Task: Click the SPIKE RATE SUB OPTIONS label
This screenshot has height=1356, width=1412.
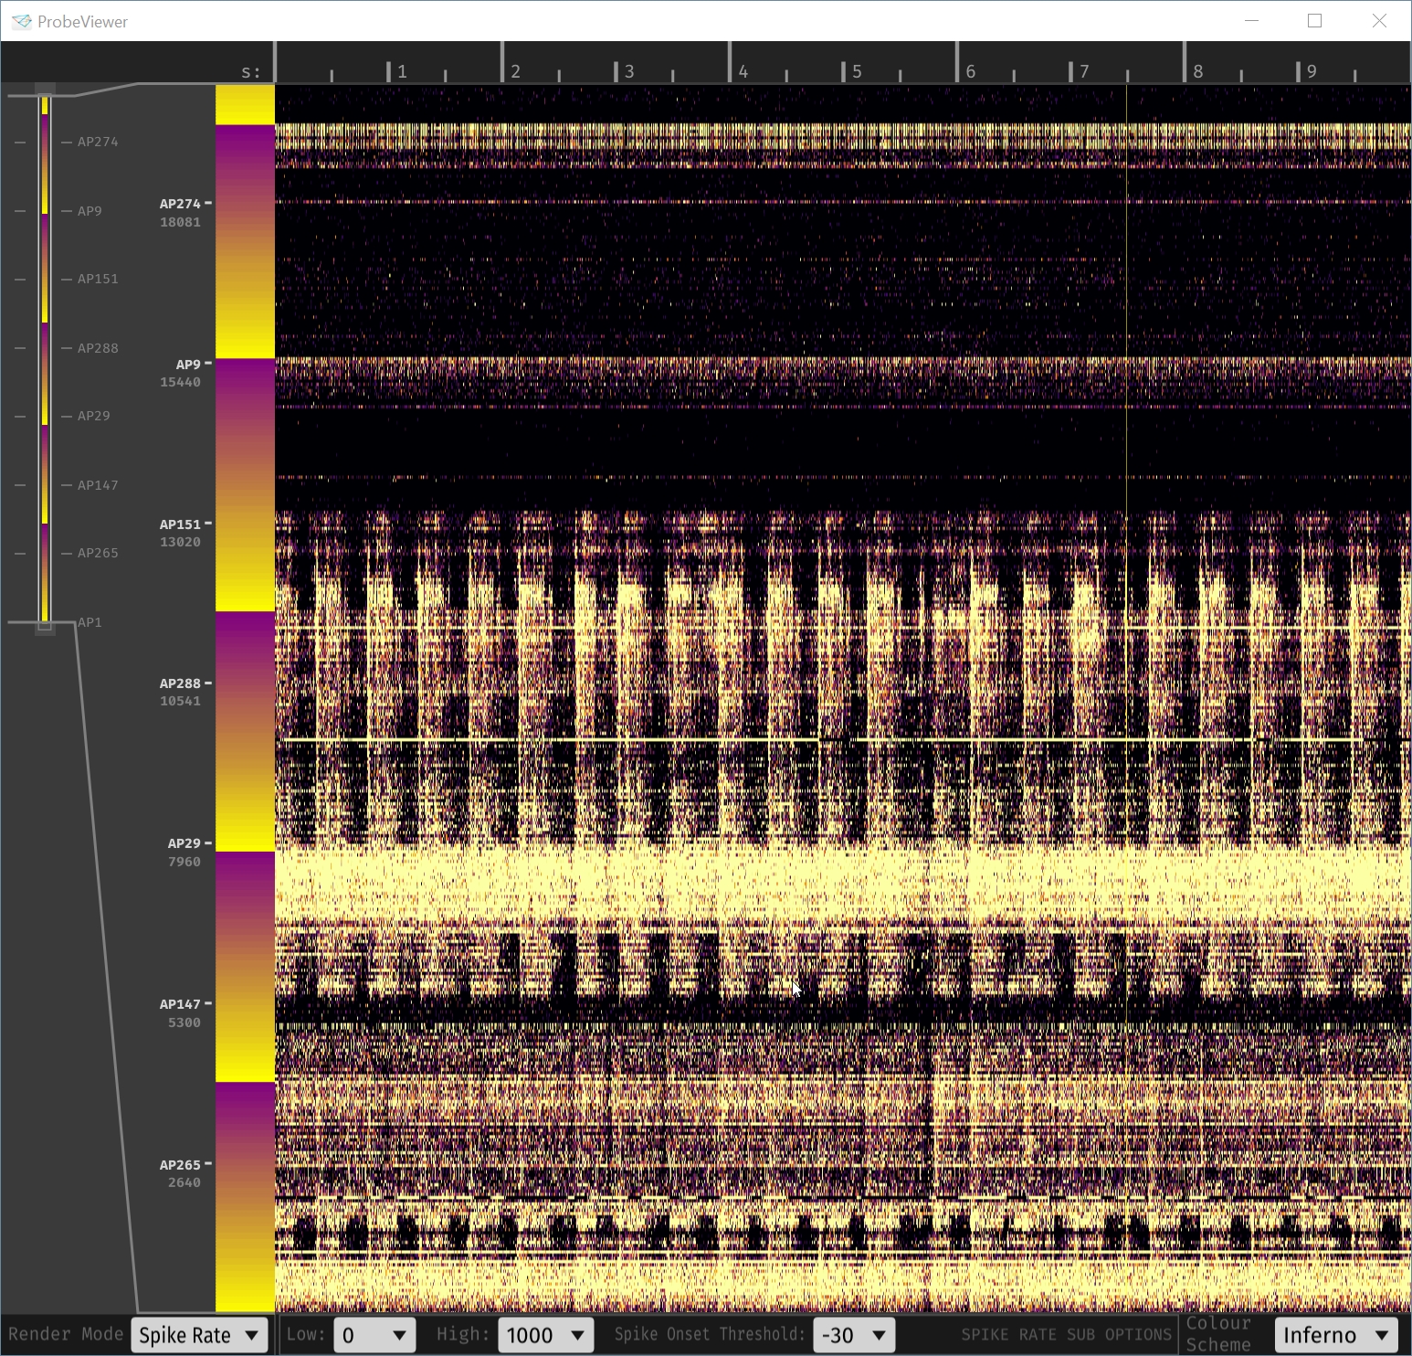Action: click(1066, 1335)
